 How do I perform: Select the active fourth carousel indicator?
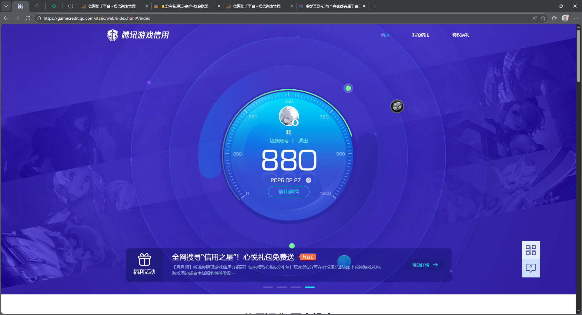(310, 287)
